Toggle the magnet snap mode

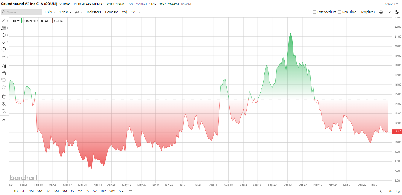[x=4, y=66]
